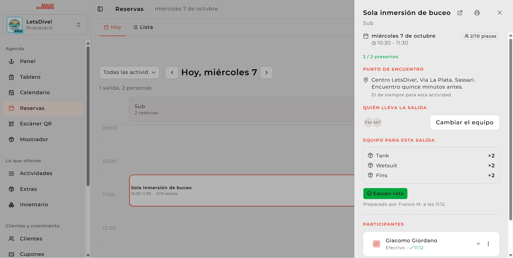
Task: Open the LetsDive! workspace switcher
Action: pos(45,25)
